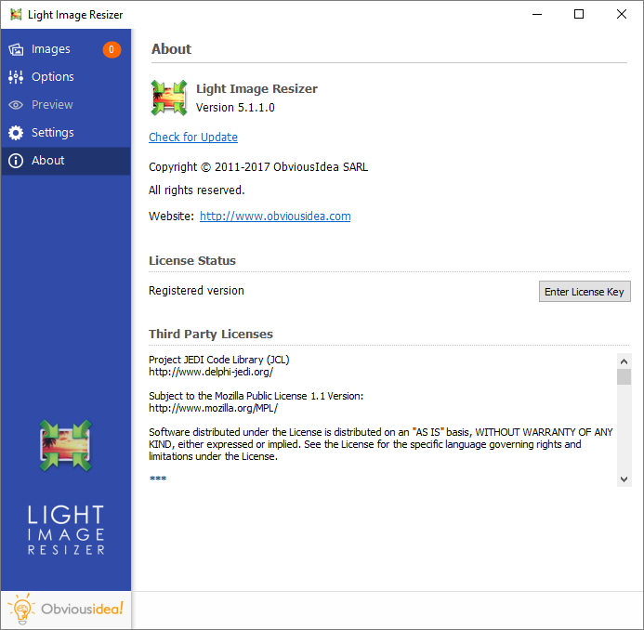Open the Options tab

[x=66, y=77]
